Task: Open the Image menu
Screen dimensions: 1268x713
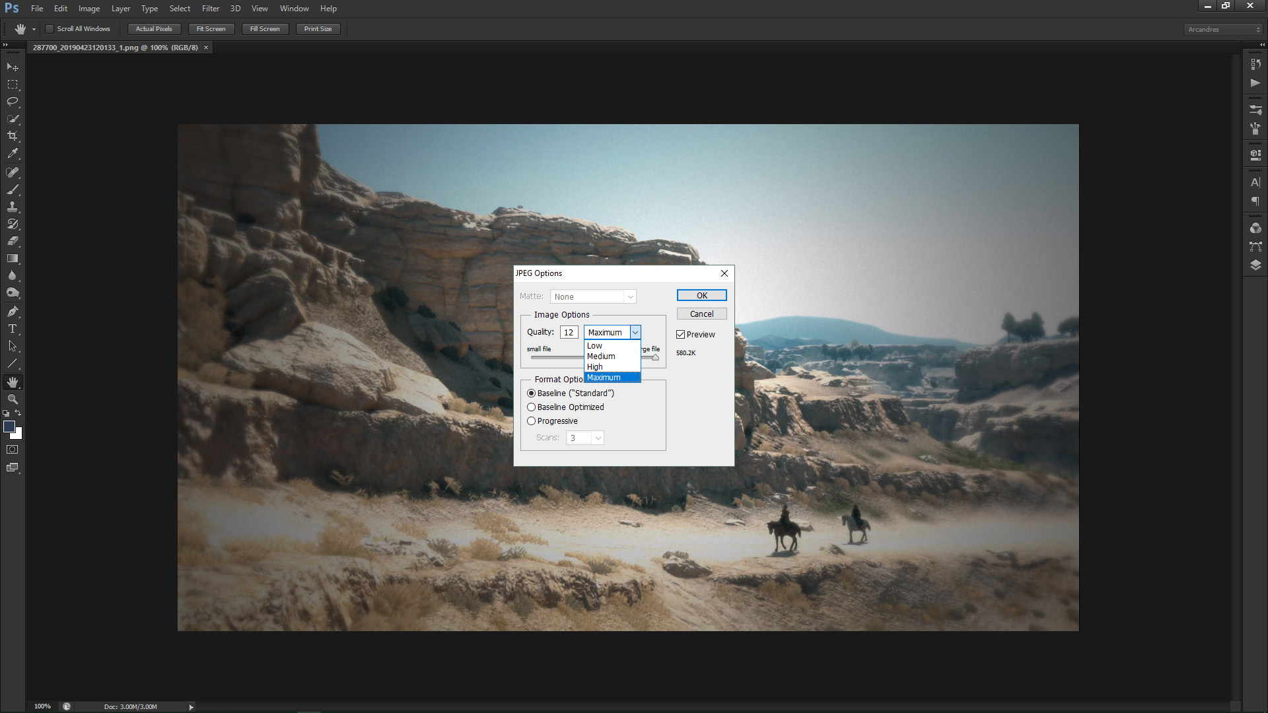Action: (x=89, y=9)
